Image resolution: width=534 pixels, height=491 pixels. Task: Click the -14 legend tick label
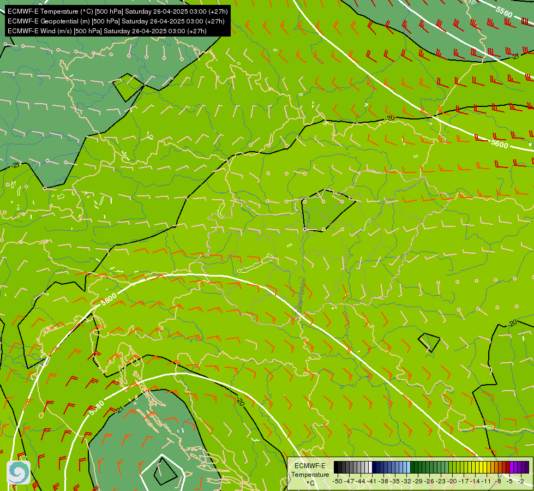click(x=476, y=481)
